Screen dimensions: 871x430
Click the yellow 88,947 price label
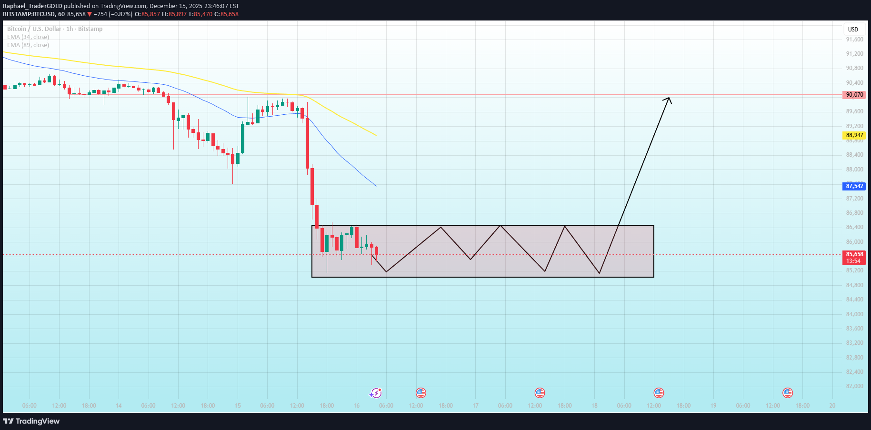coord(854,135)
